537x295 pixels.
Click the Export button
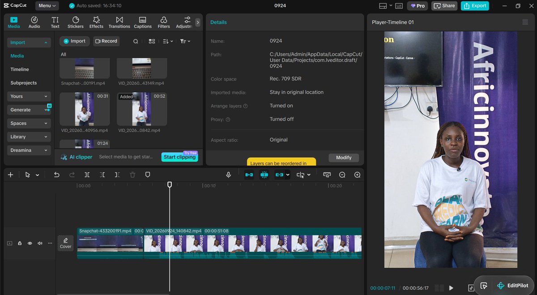point(475,6)
